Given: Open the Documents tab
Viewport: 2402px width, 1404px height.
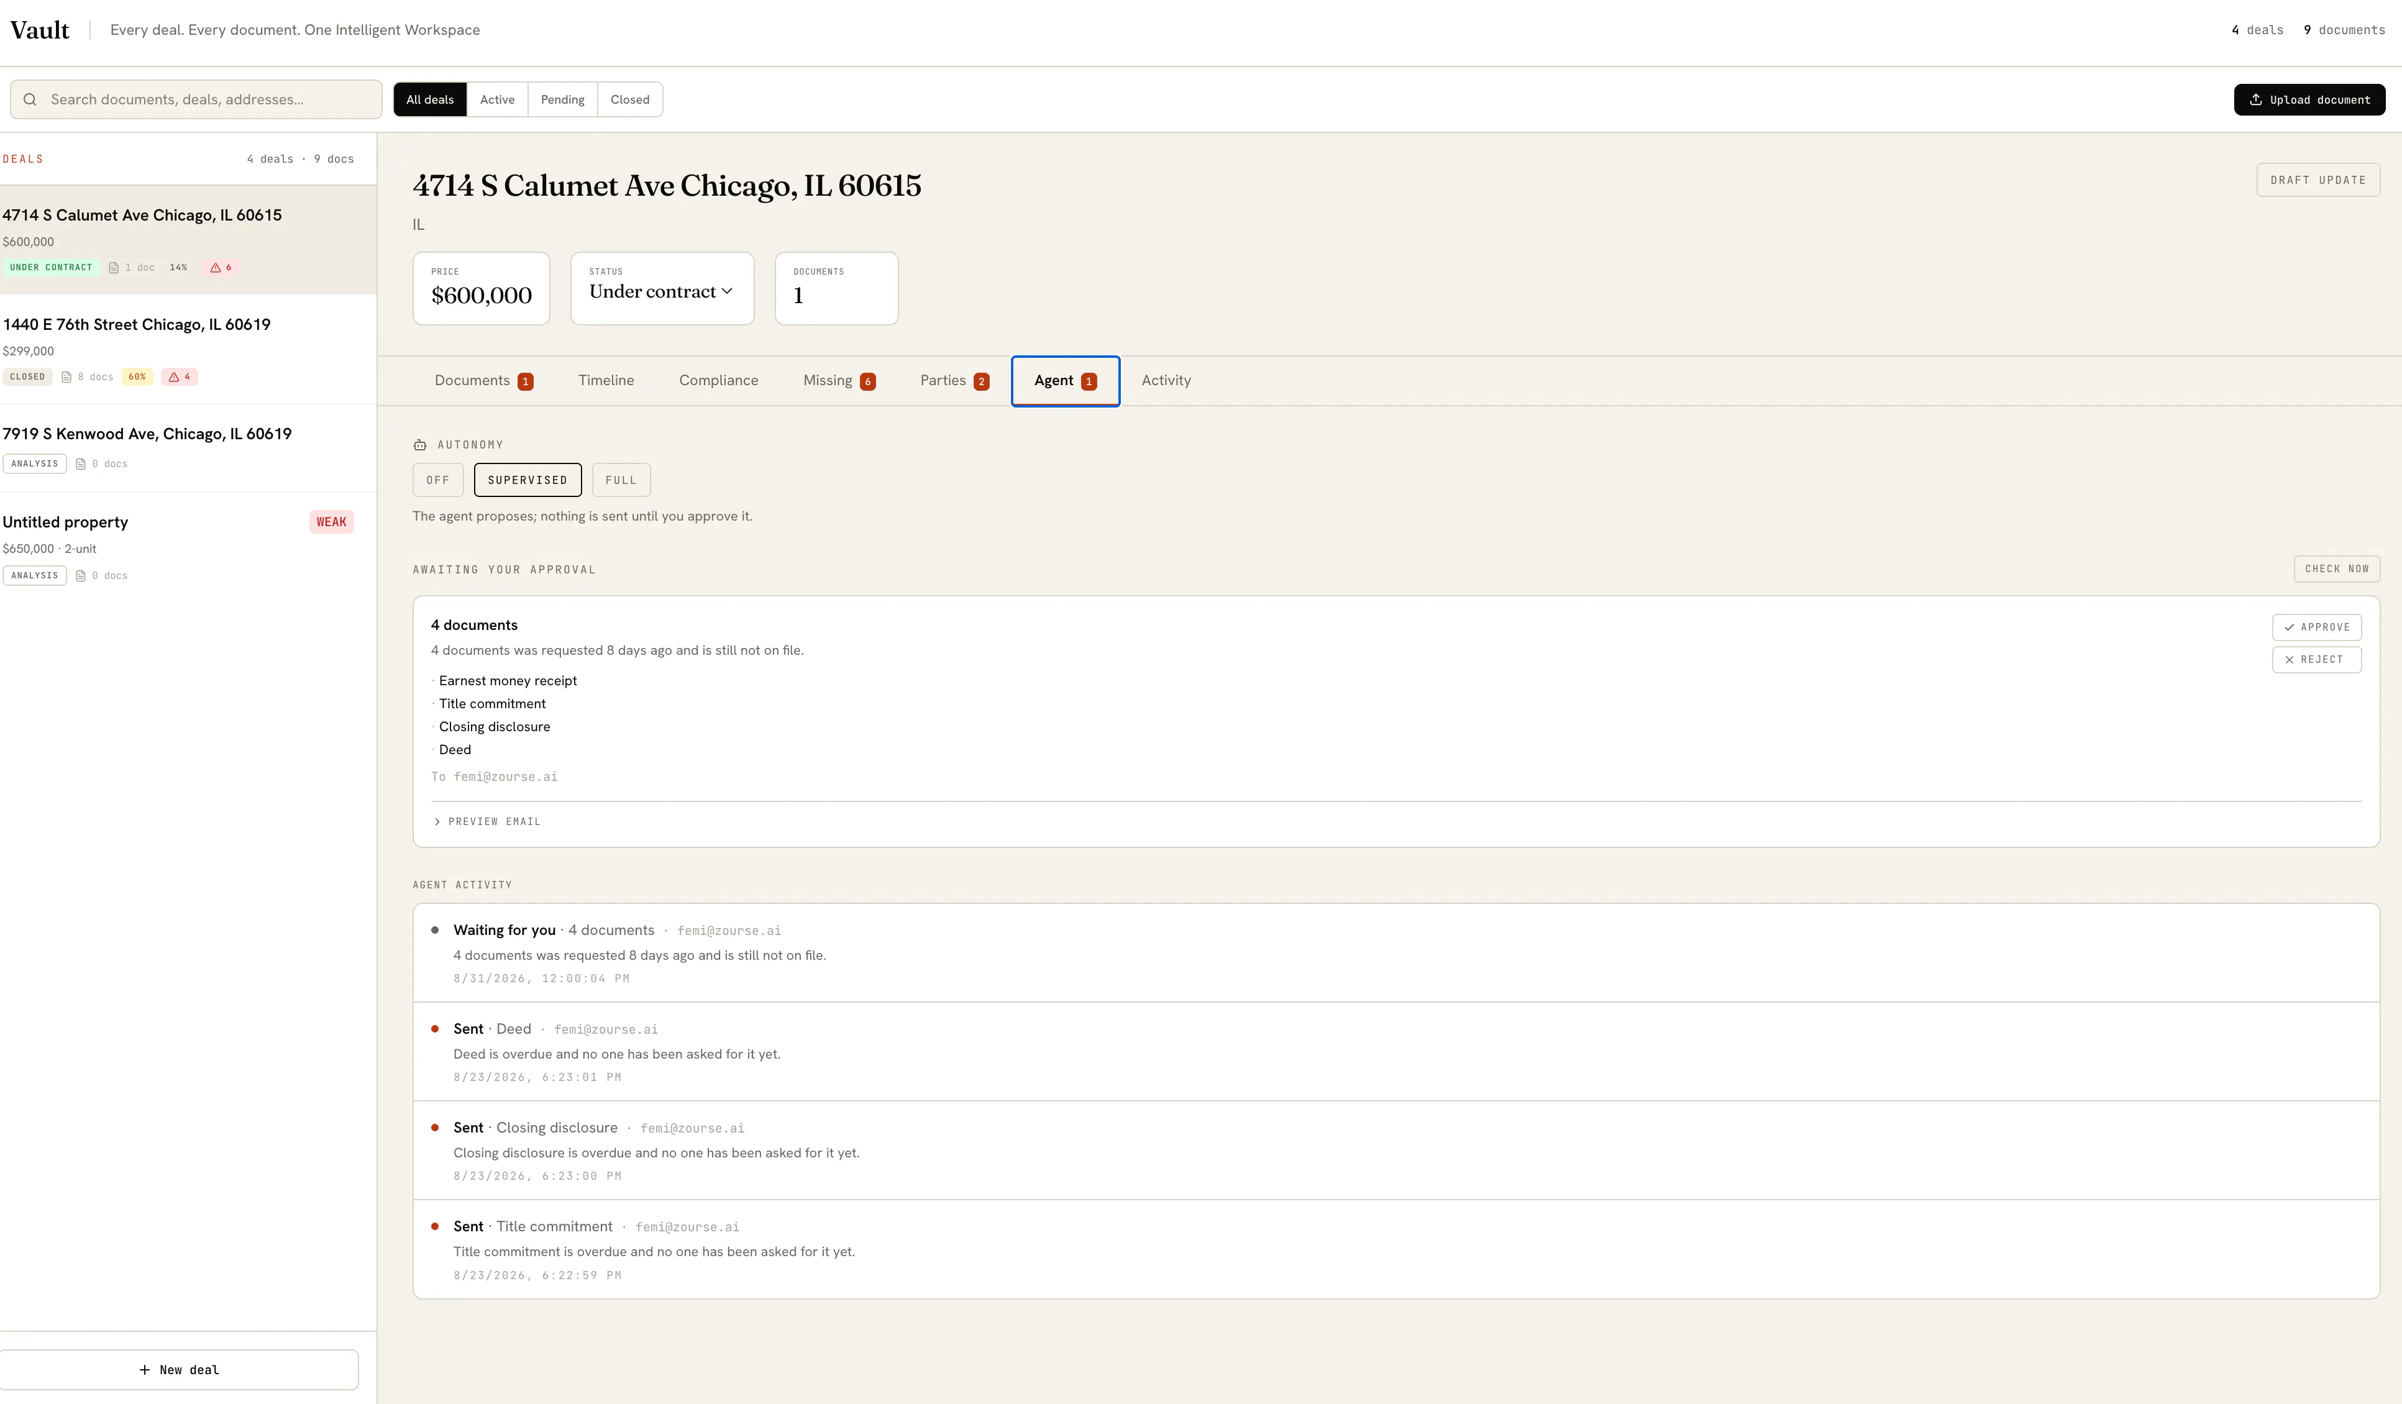Looking at the screenshot, I should [x=483, y=380].
